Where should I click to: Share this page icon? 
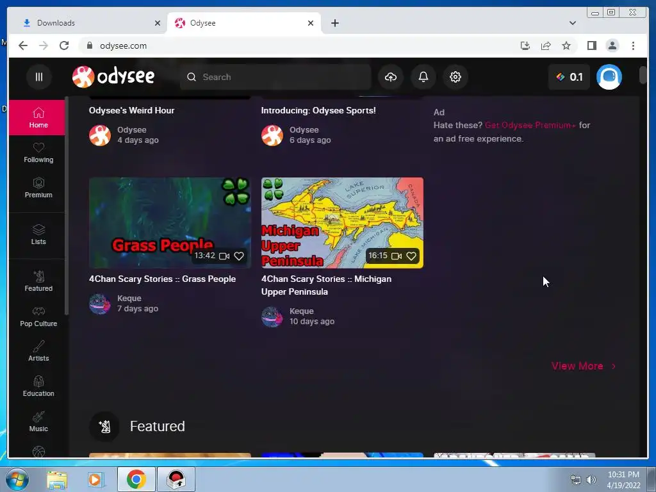pyautogui.click(x=546, y=45)
